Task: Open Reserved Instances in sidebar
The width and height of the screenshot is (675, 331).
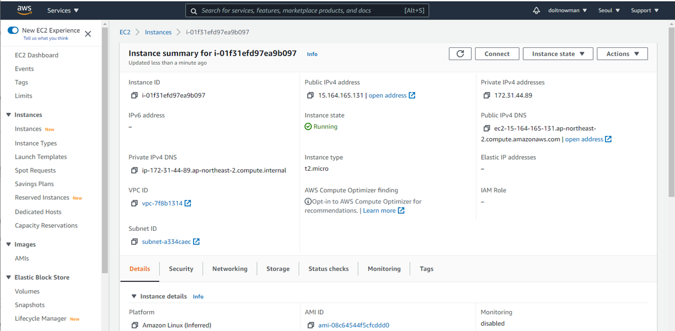Action: coord(42,198)
